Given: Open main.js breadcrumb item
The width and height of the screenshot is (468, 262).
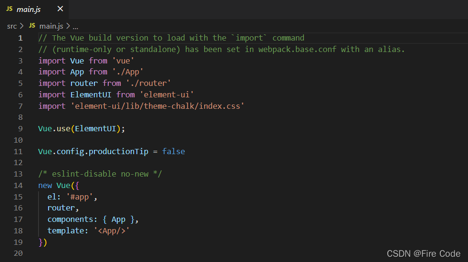Looking at the screenshot, I should point(52,26).
